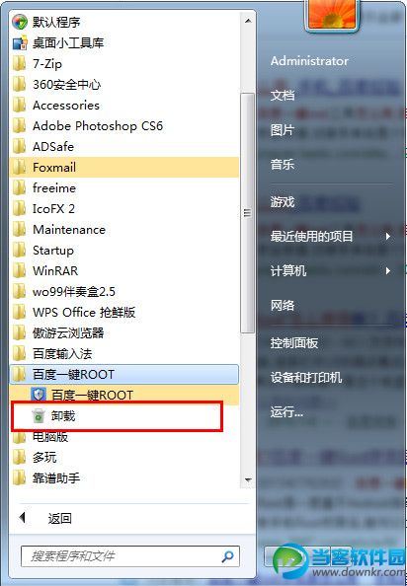
Task: Click the program list scrollbar thumb
Action: tap(248, 213)
